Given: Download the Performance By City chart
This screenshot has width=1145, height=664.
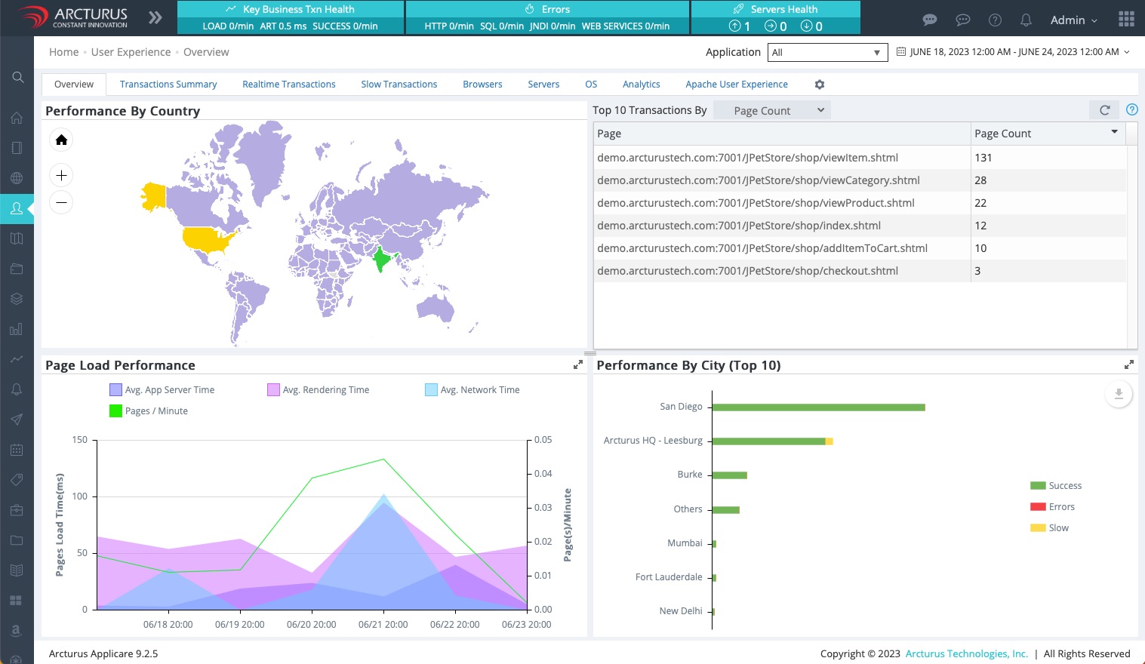Looking at the screenshot, I should click(1119, 394).
